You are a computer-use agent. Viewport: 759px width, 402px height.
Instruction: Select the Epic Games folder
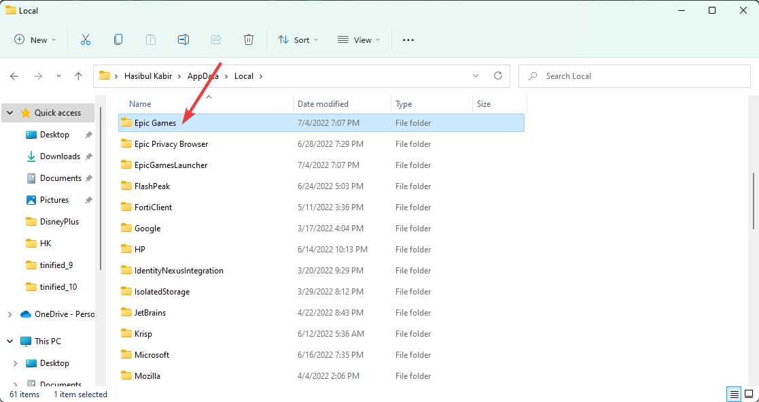[321, 123]
